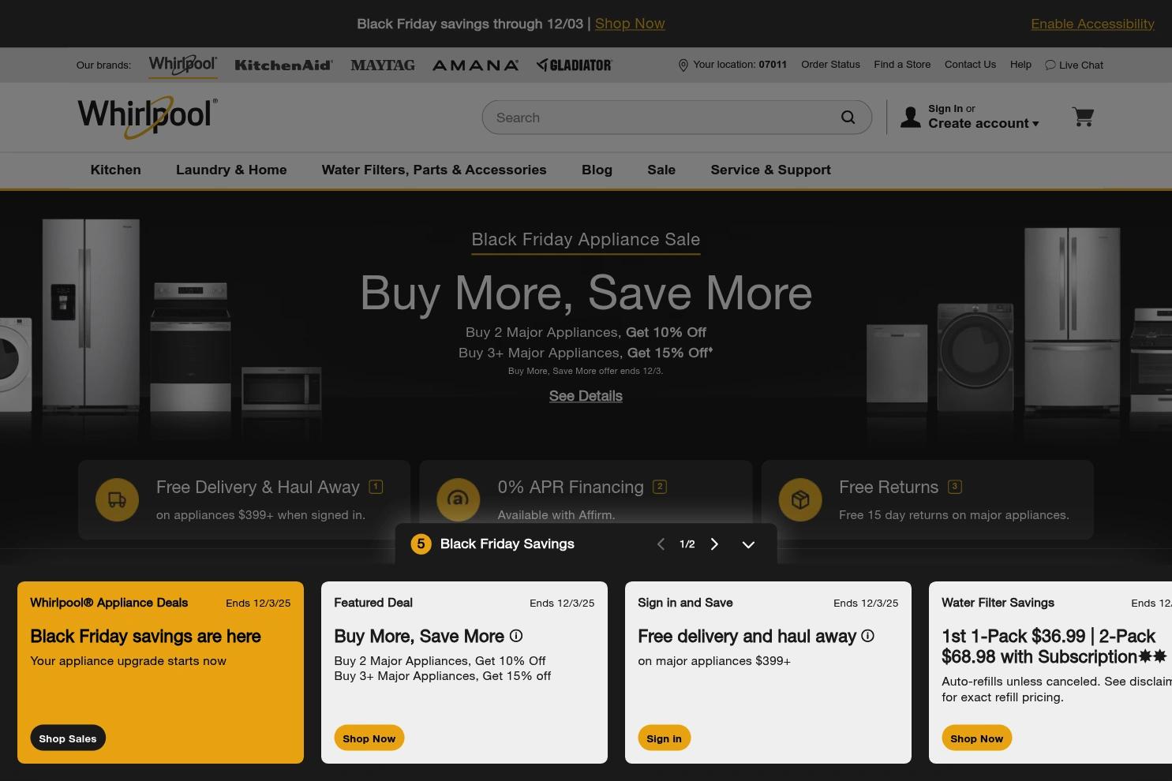
Task: Open the Amana brand logo link
Action: tap(476, 65)
